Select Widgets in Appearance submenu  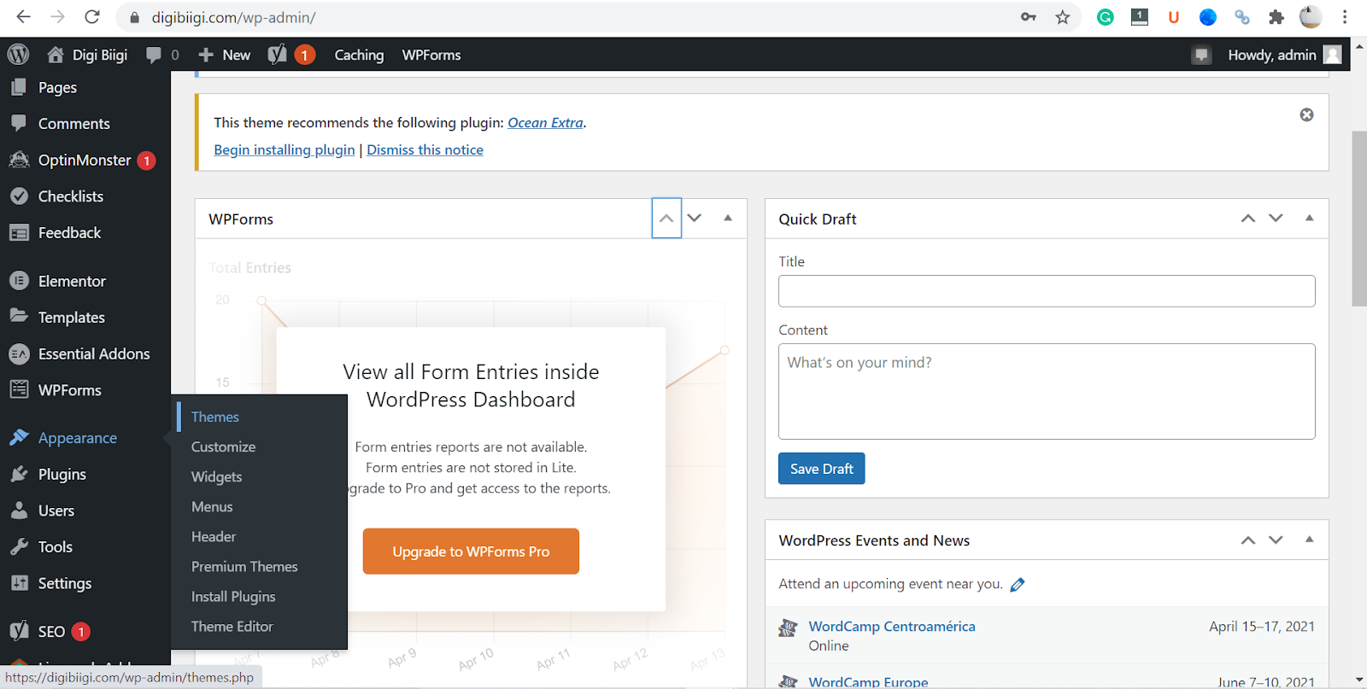(216, 476)
